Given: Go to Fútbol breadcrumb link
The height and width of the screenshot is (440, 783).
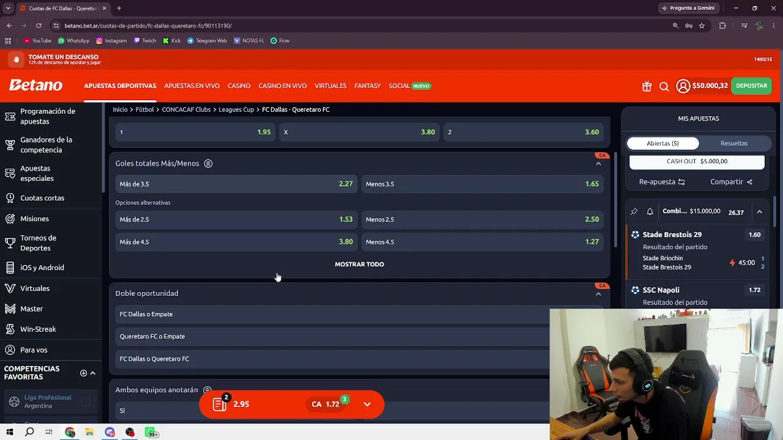Looking at the screenshot, I should (144, 110).
